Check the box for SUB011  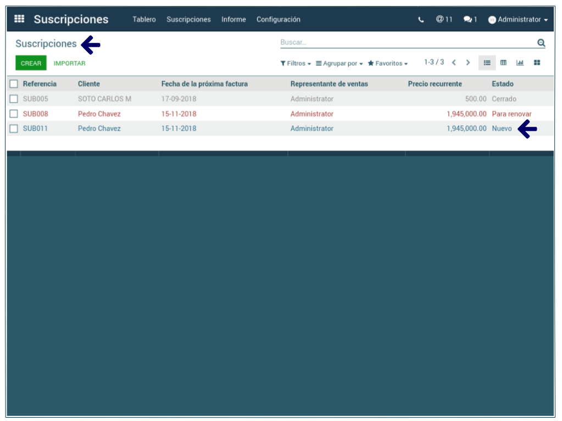click(x=14, y=129)
